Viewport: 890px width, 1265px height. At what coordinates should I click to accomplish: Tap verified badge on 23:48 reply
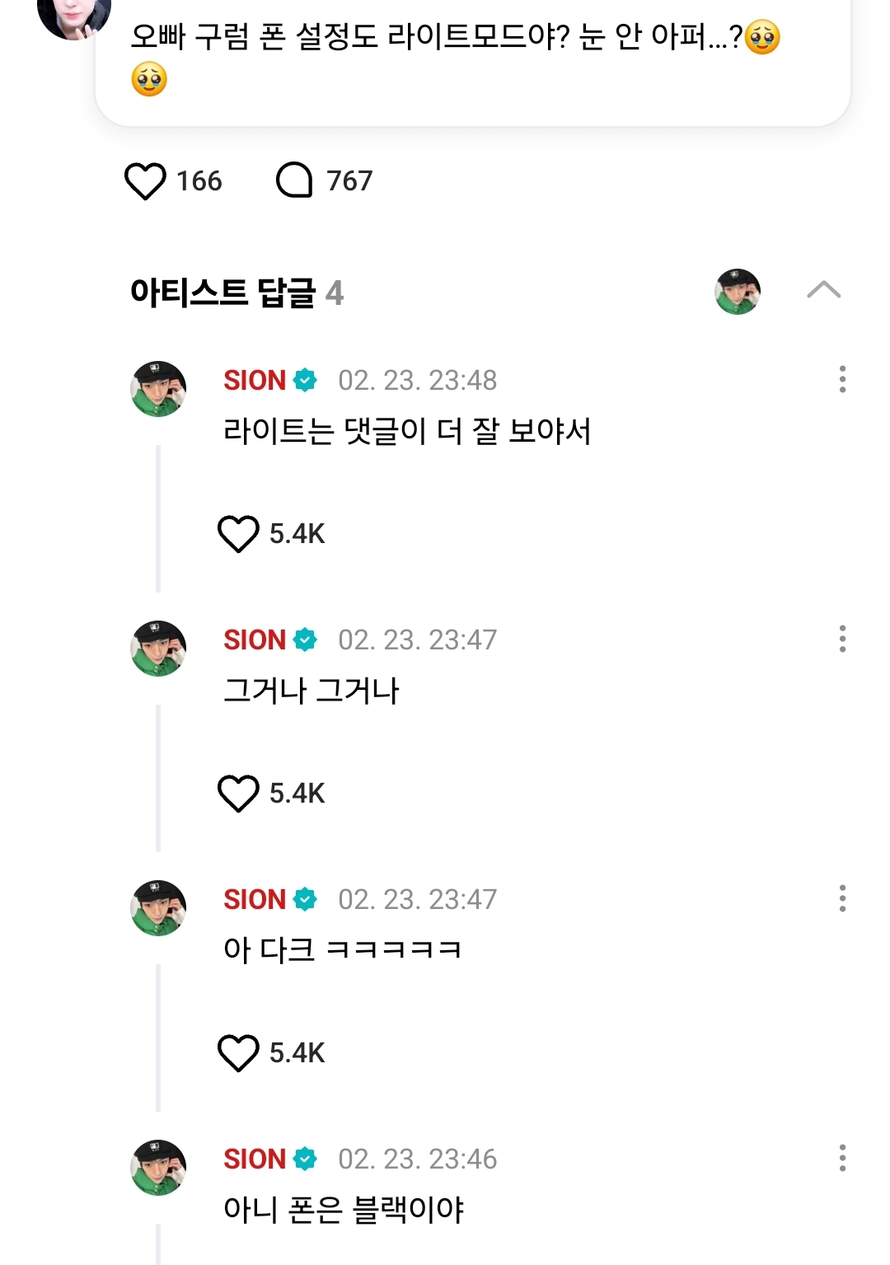point(305,381)
